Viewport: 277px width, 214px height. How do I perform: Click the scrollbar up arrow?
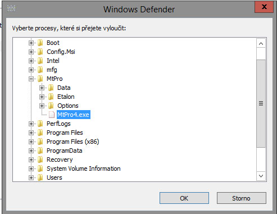coord(261,44)
